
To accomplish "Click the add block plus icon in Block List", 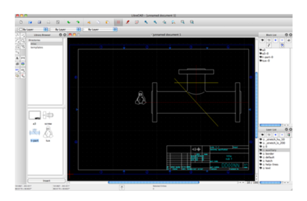I will 275,40.
